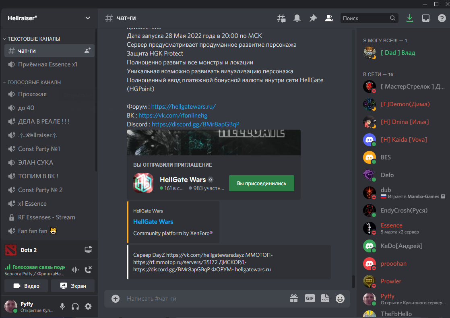The image size is (450, 318).
Task: Open locked RF Essenses - Stream channel
Action: click(50, 217)
